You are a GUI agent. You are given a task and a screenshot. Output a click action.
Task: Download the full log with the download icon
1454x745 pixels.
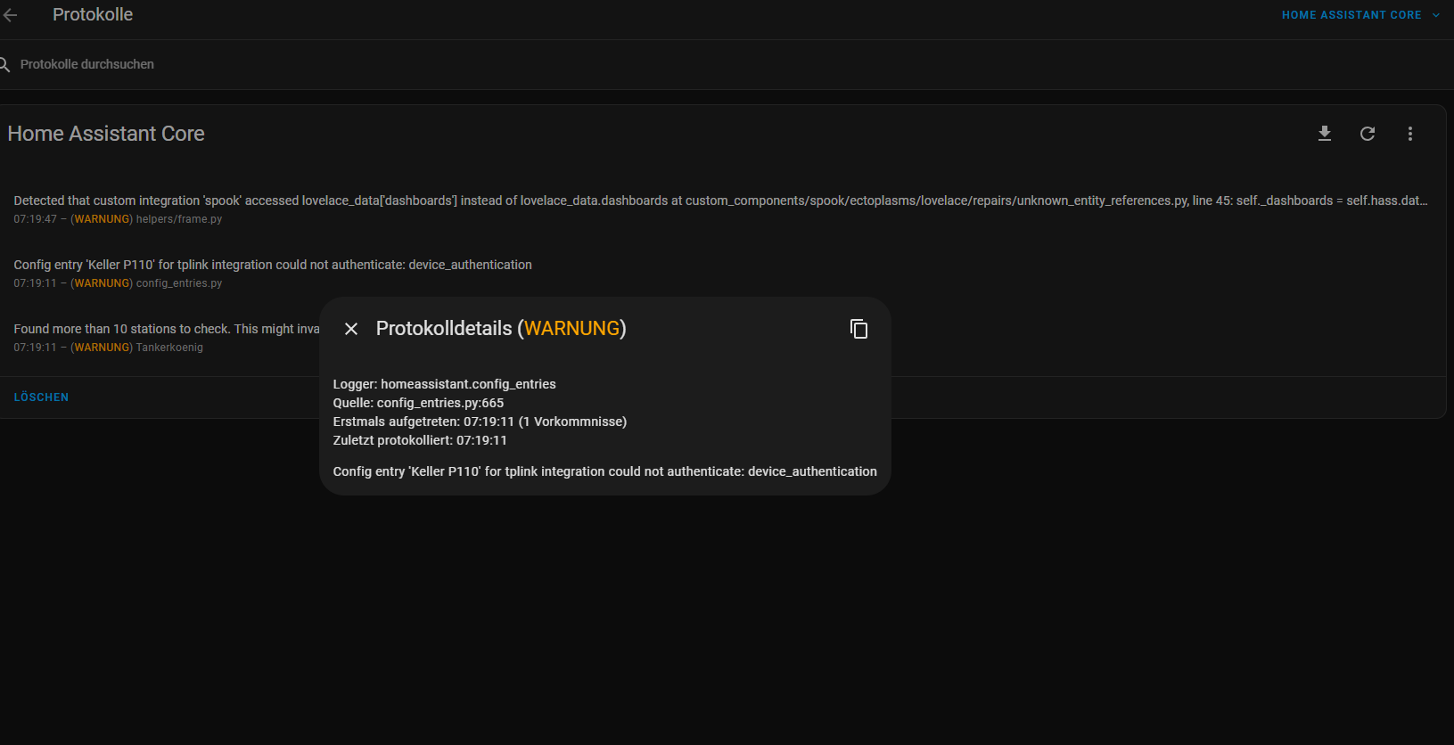point(1325,134)
